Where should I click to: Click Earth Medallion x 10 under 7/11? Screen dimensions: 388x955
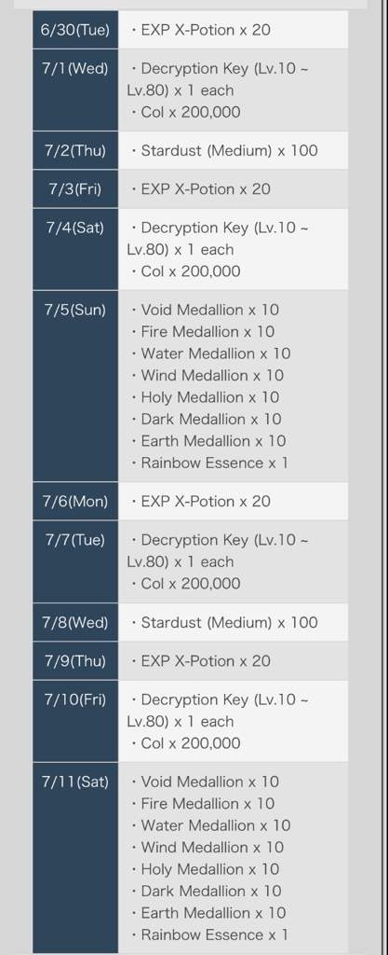tap(208, 913)
